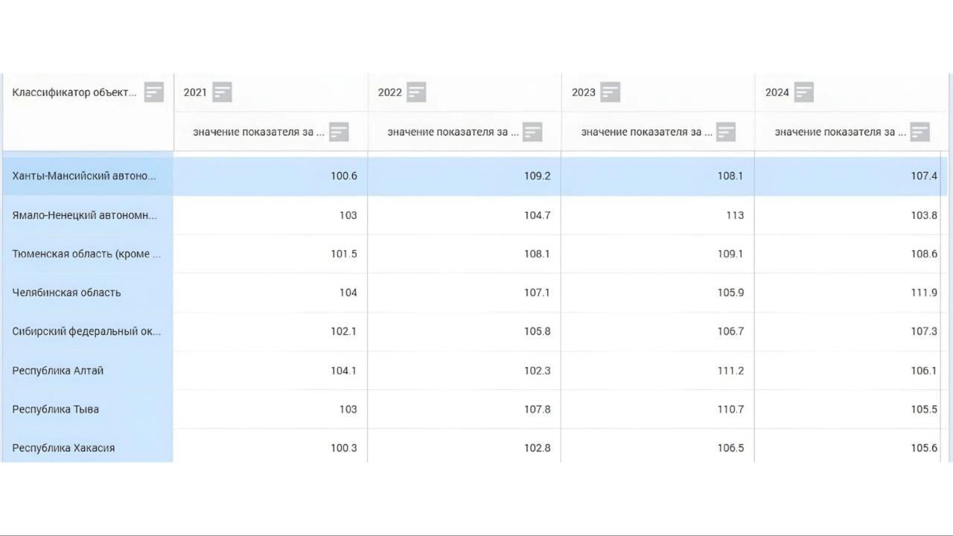The image size is (953, 536).
Task: Select the Ямало-Ненецкий автономный округ row label
Action: point(84,215)
